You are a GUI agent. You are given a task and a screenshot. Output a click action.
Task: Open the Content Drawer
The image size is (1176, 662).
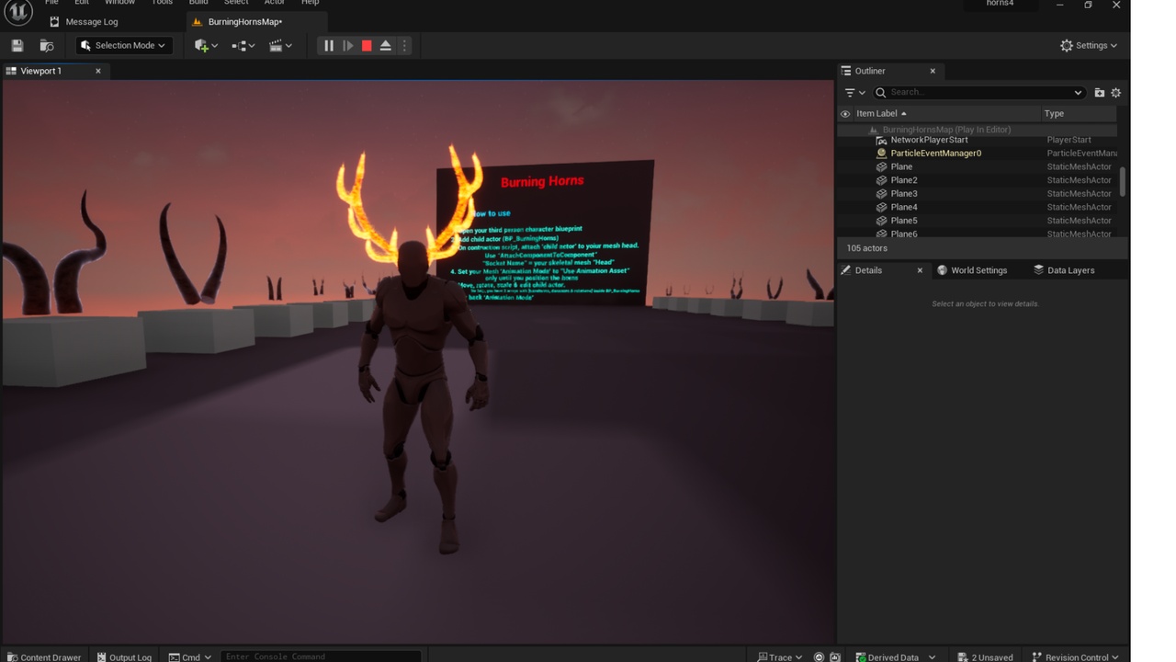click(x=42, y=656)
